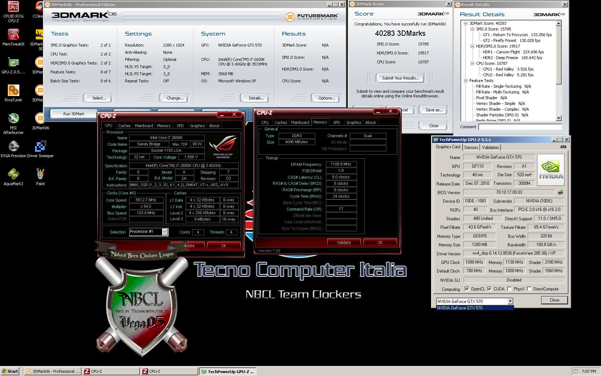Click the Windows Start button
The image size is (601, 376).
10,371
